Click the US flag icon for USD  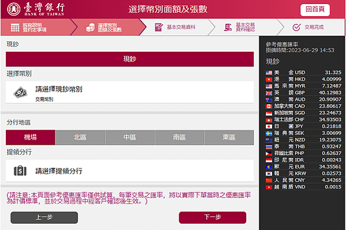pyautogui.click(x=269, y=73)
